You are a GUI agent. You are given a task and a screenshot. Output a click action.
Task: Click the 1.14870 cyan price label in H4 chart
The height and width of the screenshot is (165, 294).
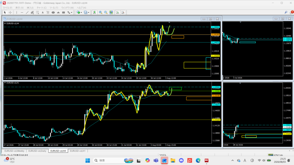tap(215, 42)
